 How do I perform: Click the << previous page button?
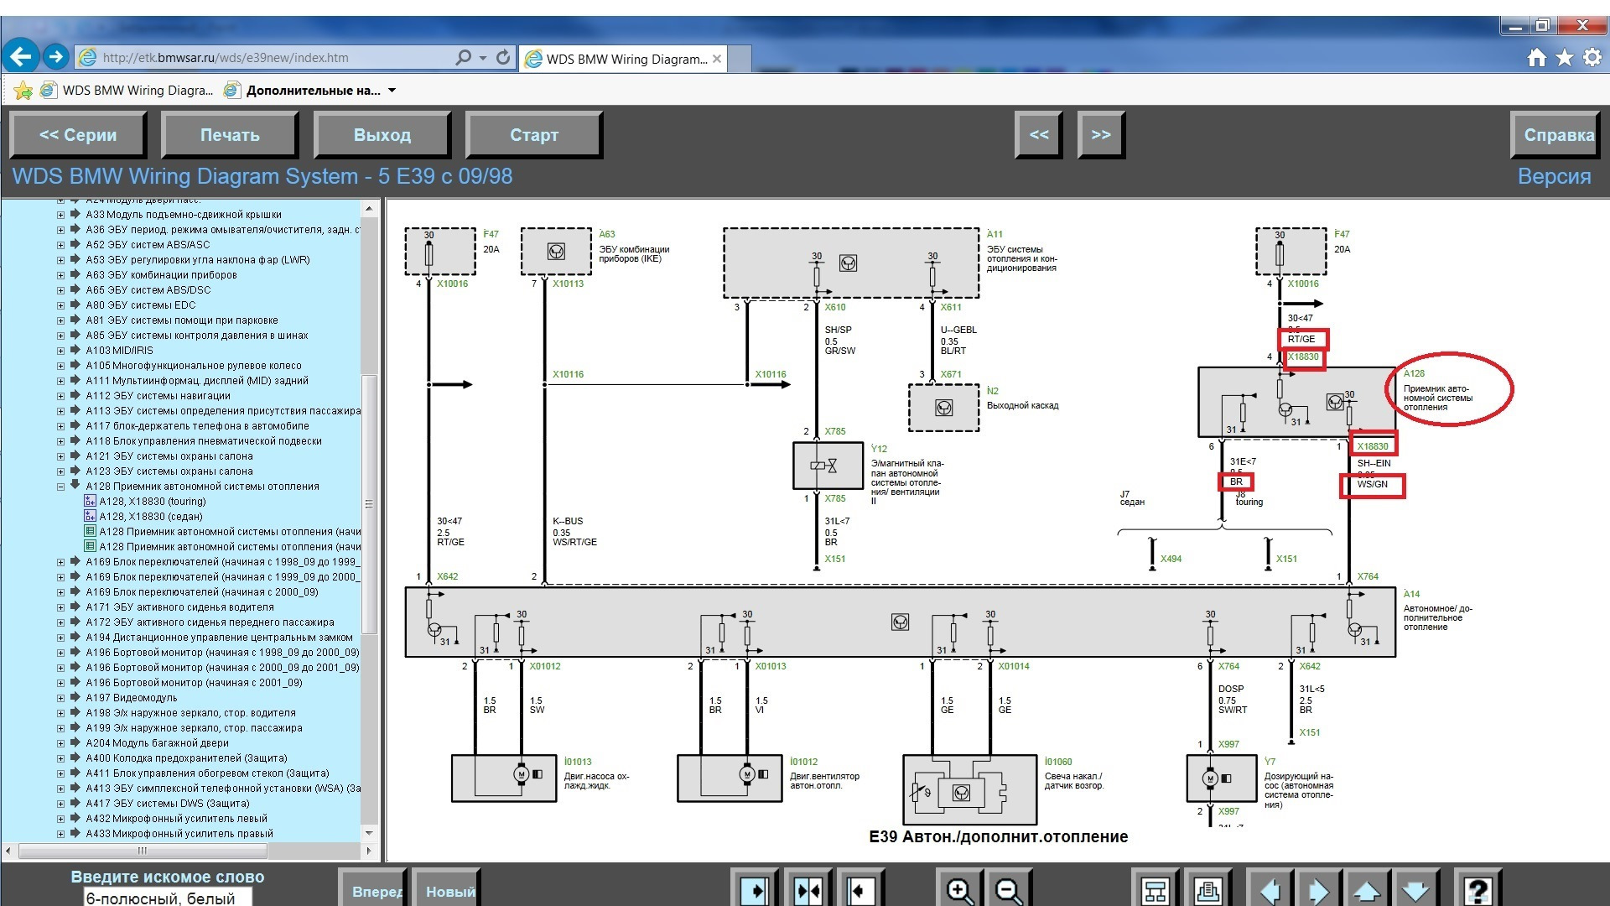coord(1039,135)
